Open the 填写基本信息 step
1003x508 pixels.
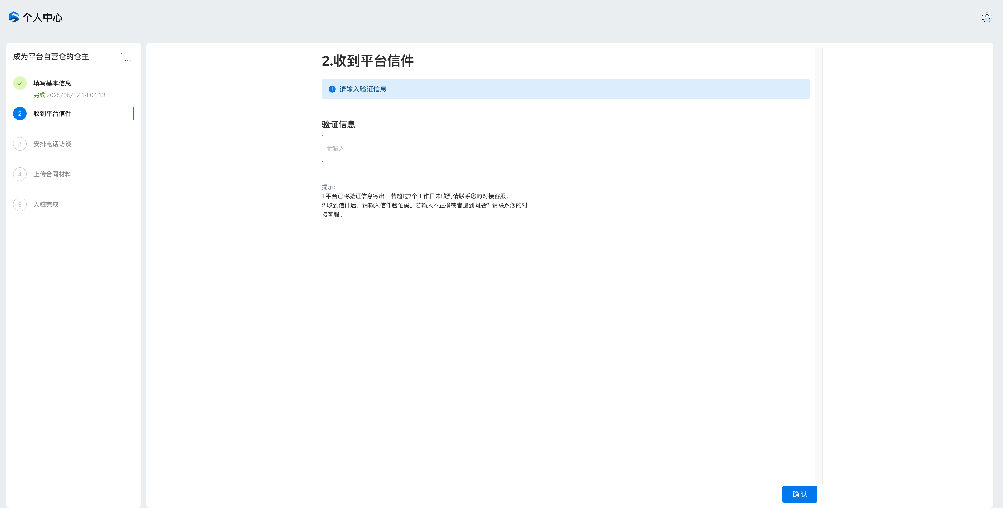click(52, 83)
